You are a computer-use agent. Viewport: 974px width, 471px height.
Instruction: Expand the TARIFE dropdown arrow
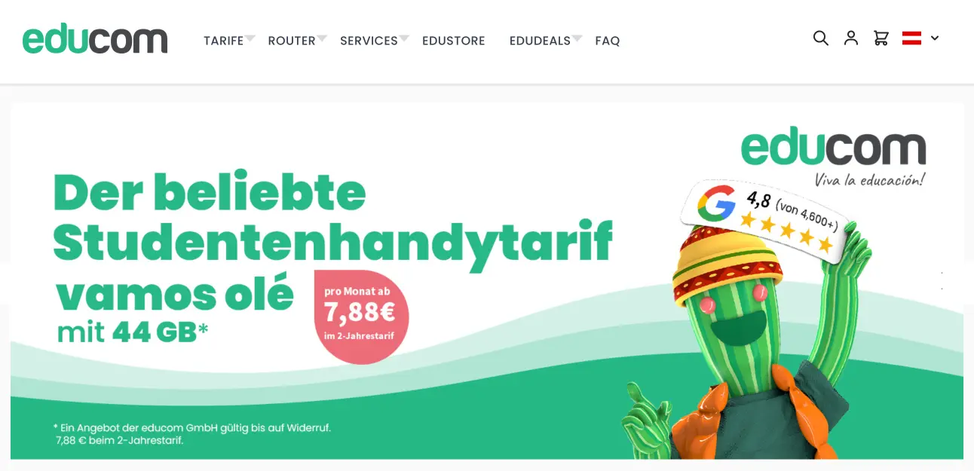(x=250, y=38)
